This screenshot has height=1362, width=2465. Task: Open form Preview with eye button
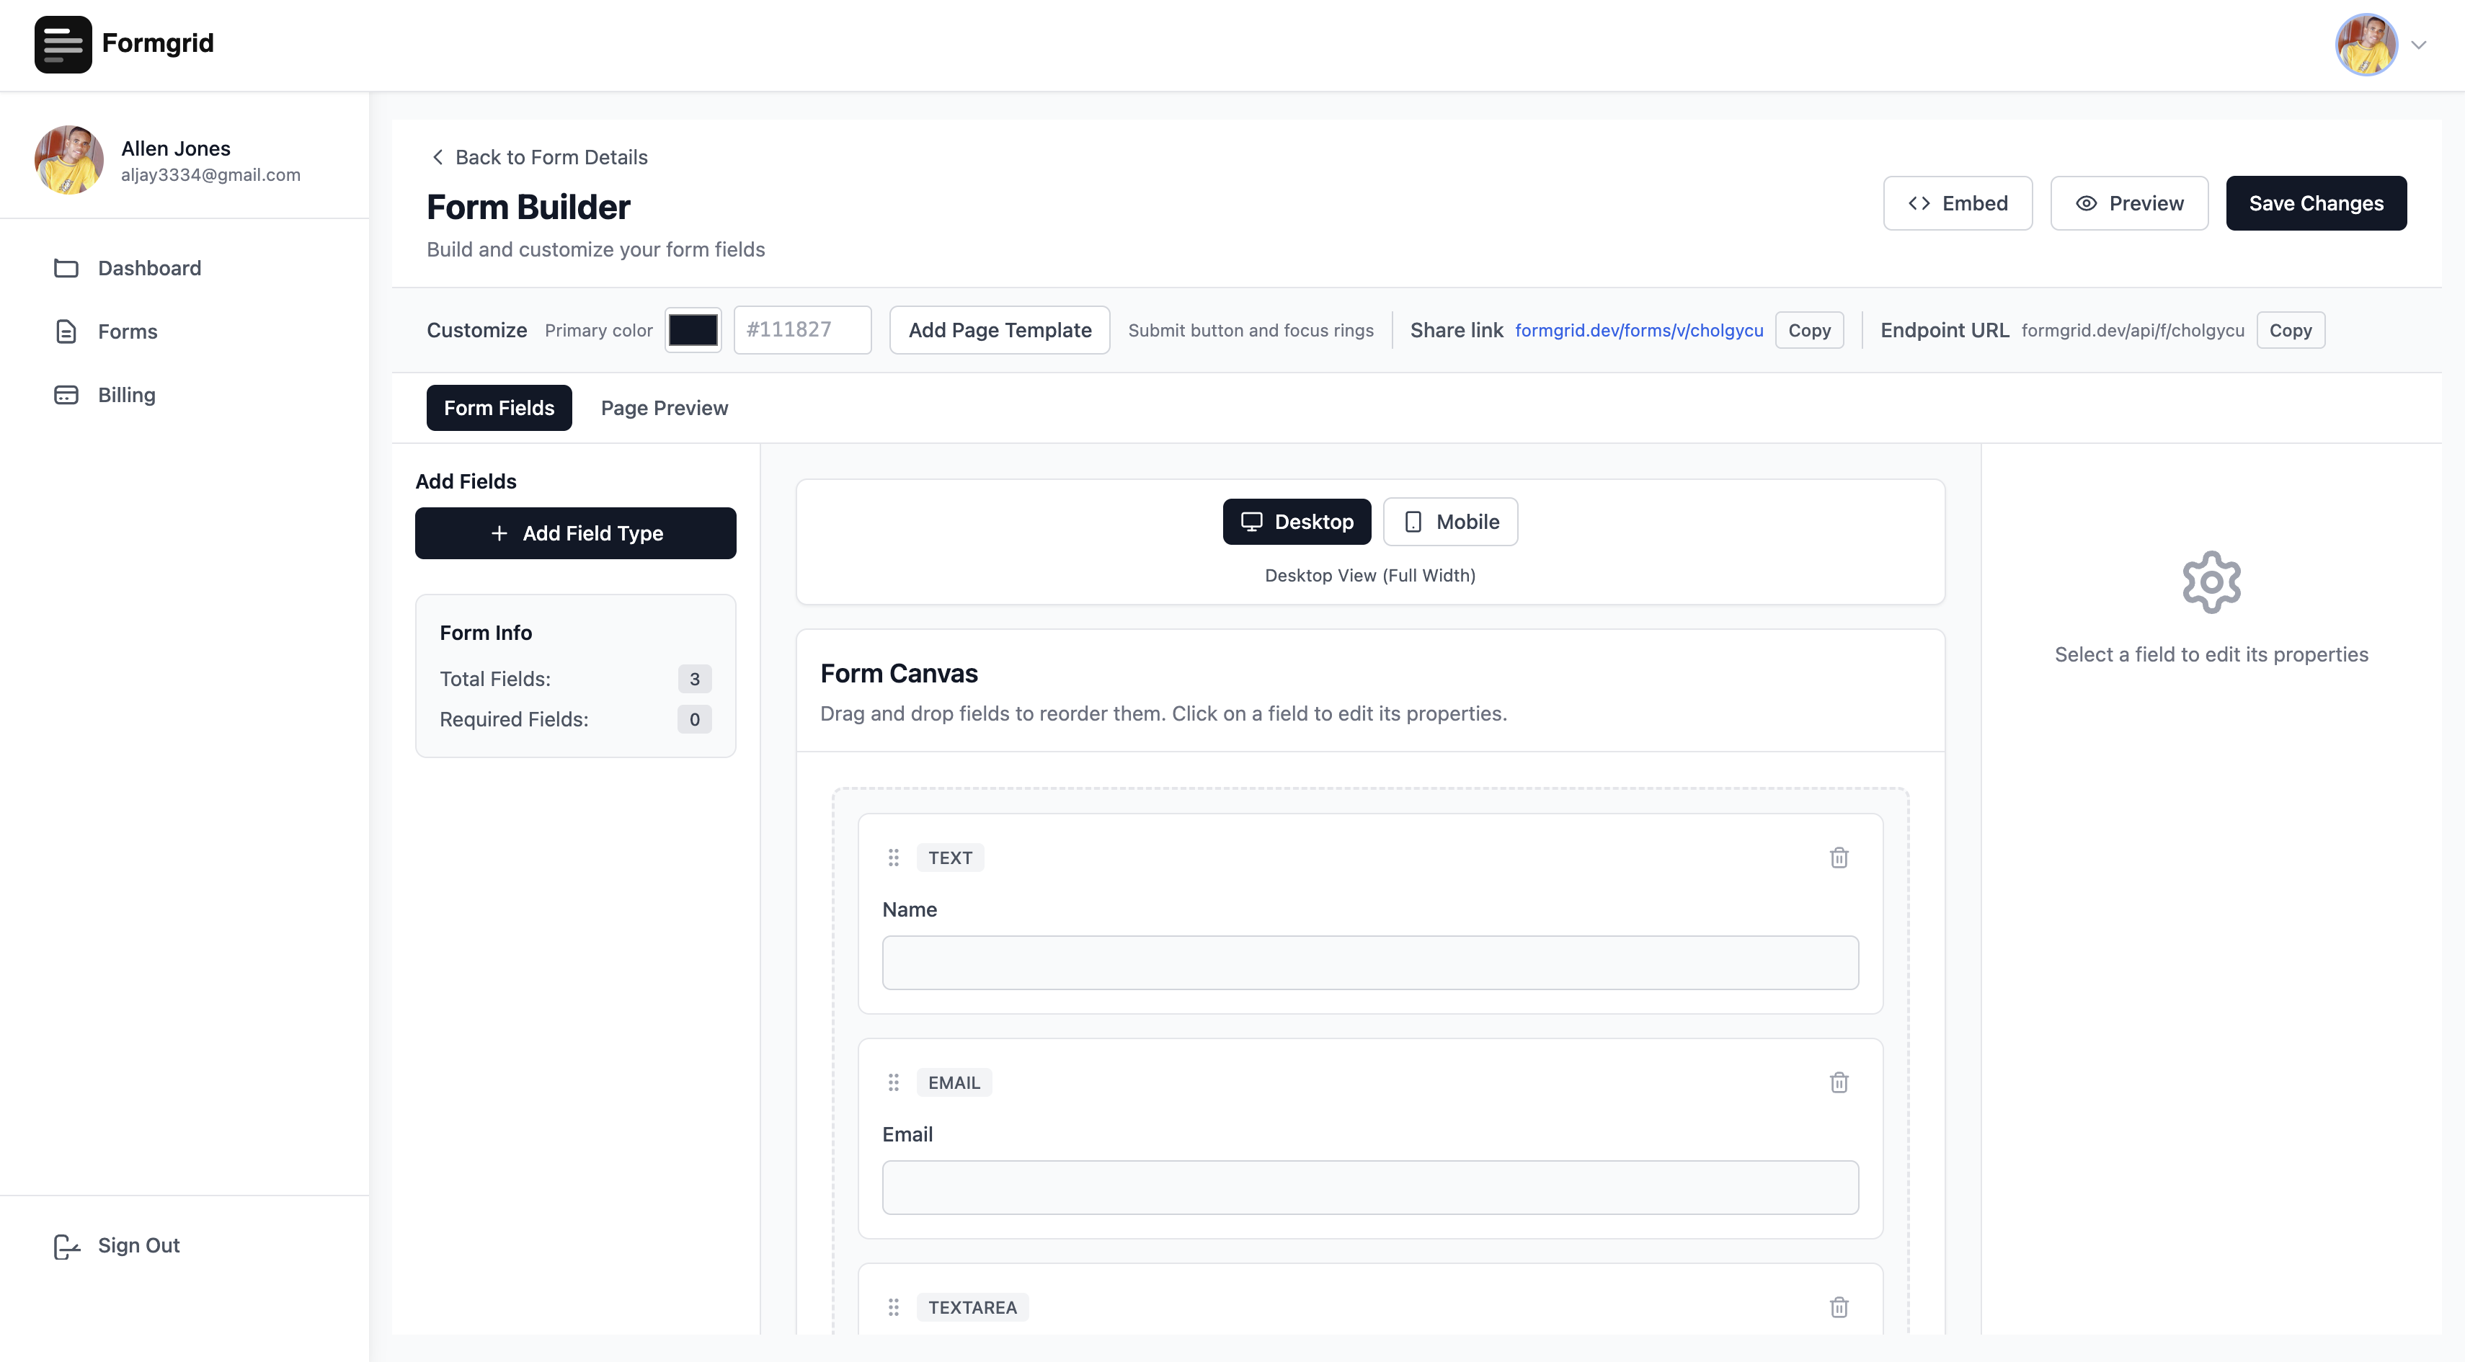click(x=2128, y=202)
